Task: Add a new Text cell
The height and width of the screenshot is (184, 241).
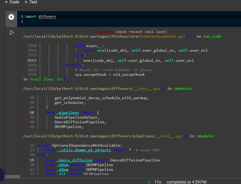Action: pyautogui.click(x=31, y=2)
